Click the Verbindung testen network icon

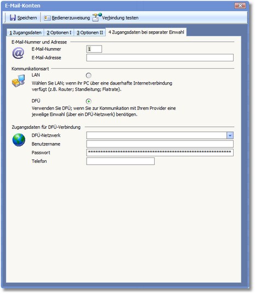click(x=97, y=17)
